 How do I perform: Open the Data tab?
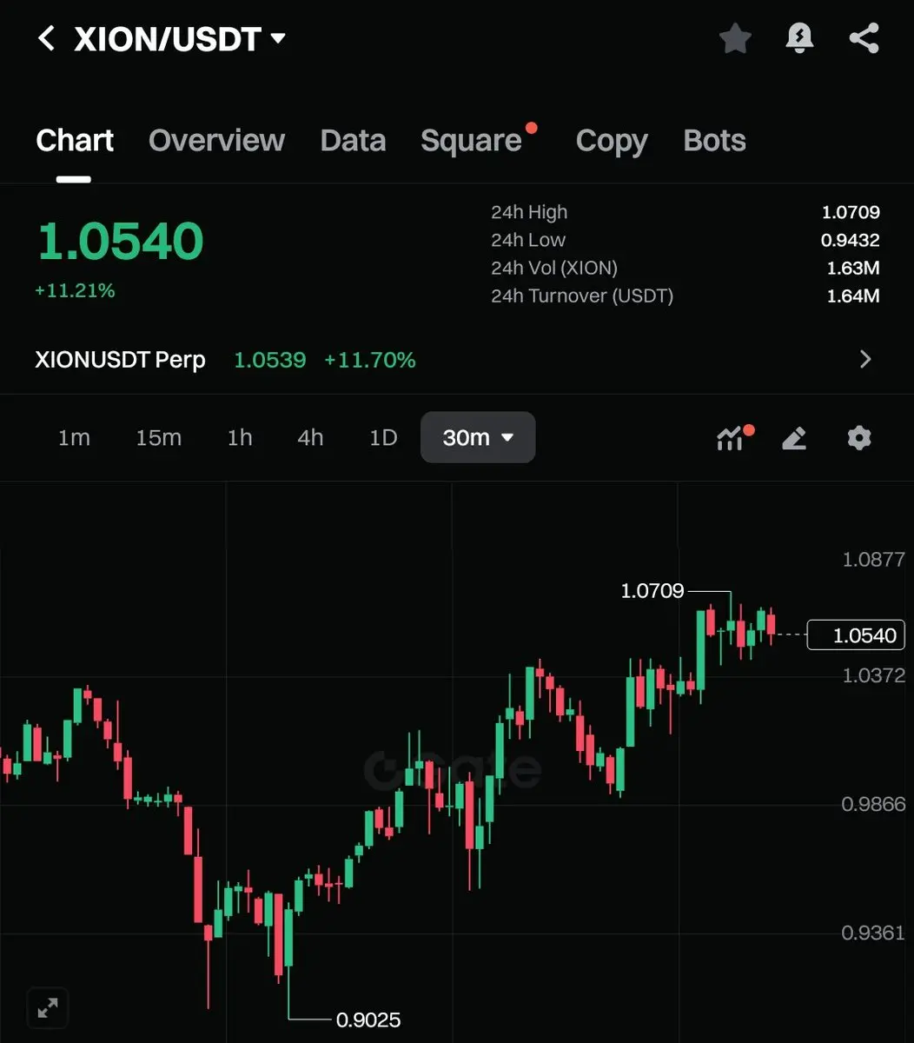pyautogui.click(x=353, y=140)
